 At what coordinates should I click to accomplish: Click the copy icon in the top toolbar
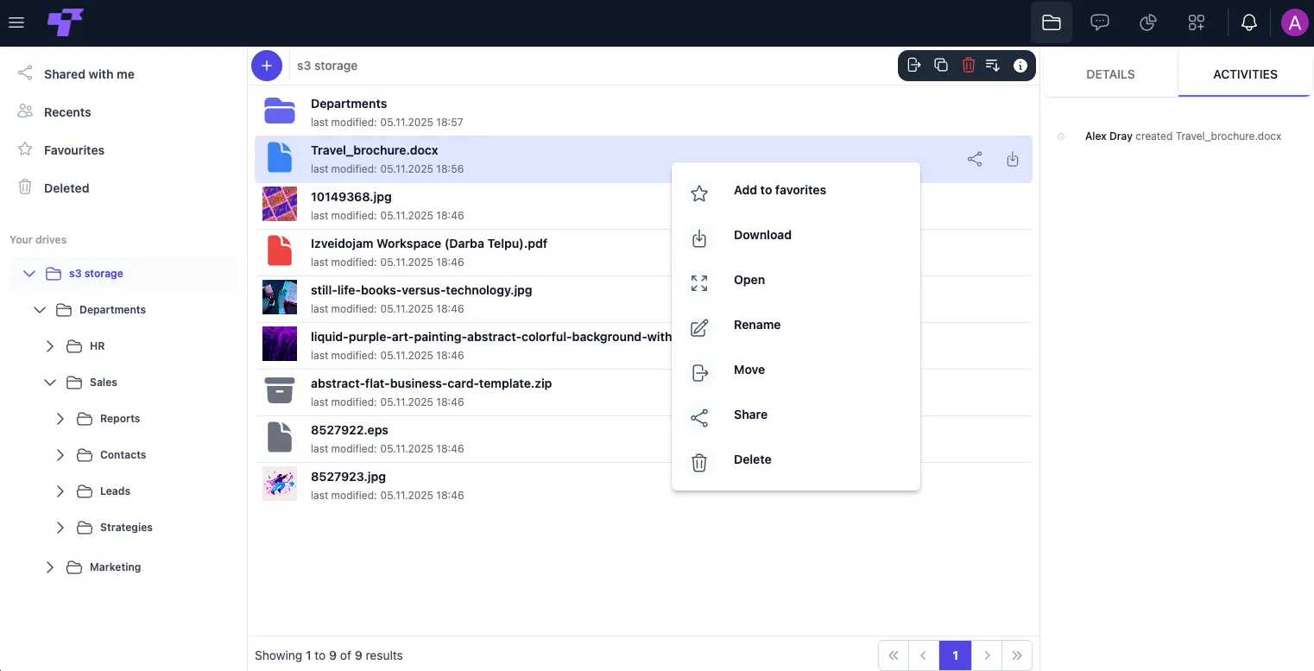pyautogui.click(x=942, y=66)
